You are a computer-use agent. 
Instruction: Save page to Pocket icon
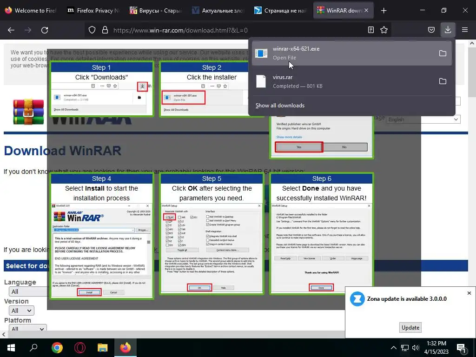(431, 30)
